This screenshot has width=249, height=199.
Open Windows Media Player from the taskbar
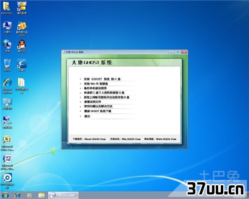click(x=29, y=195)
